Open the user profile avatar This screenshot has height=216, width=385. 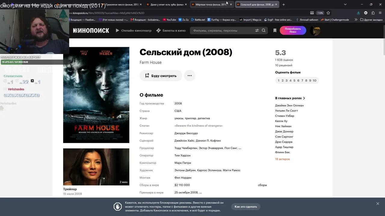click(x=315, y=31)
